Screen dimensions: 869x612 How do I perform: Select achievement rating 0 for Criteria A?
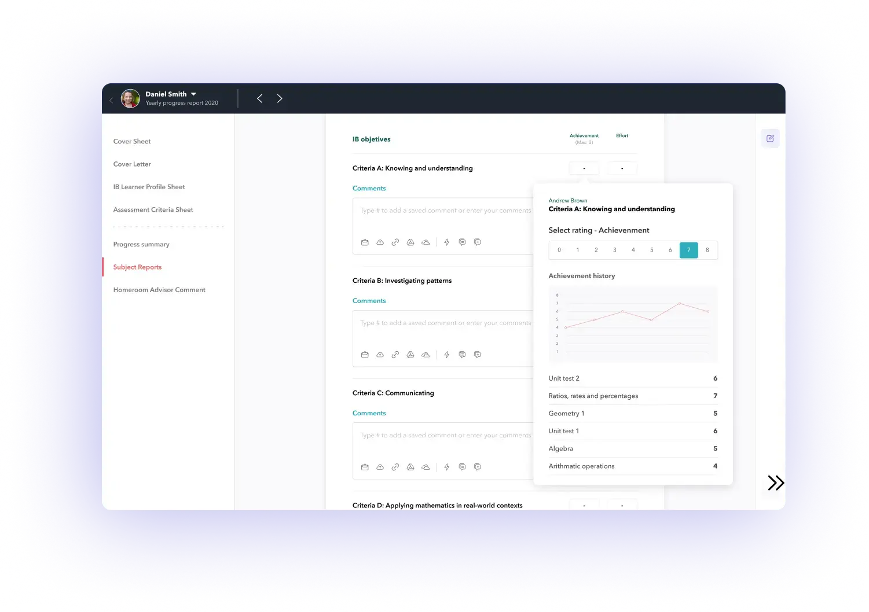pyautogui.click(x=559, y=250)
